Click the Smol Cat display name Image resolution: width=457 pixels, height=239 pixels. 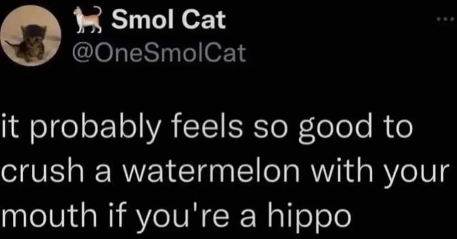(168, 21)
